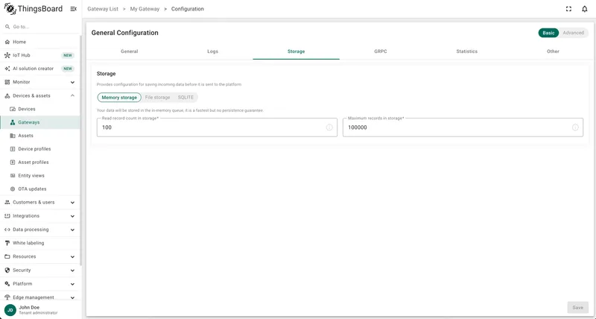Click the Device profiles icon
Image resolution: width=596 pixels, height=319 pixels.
13,149
